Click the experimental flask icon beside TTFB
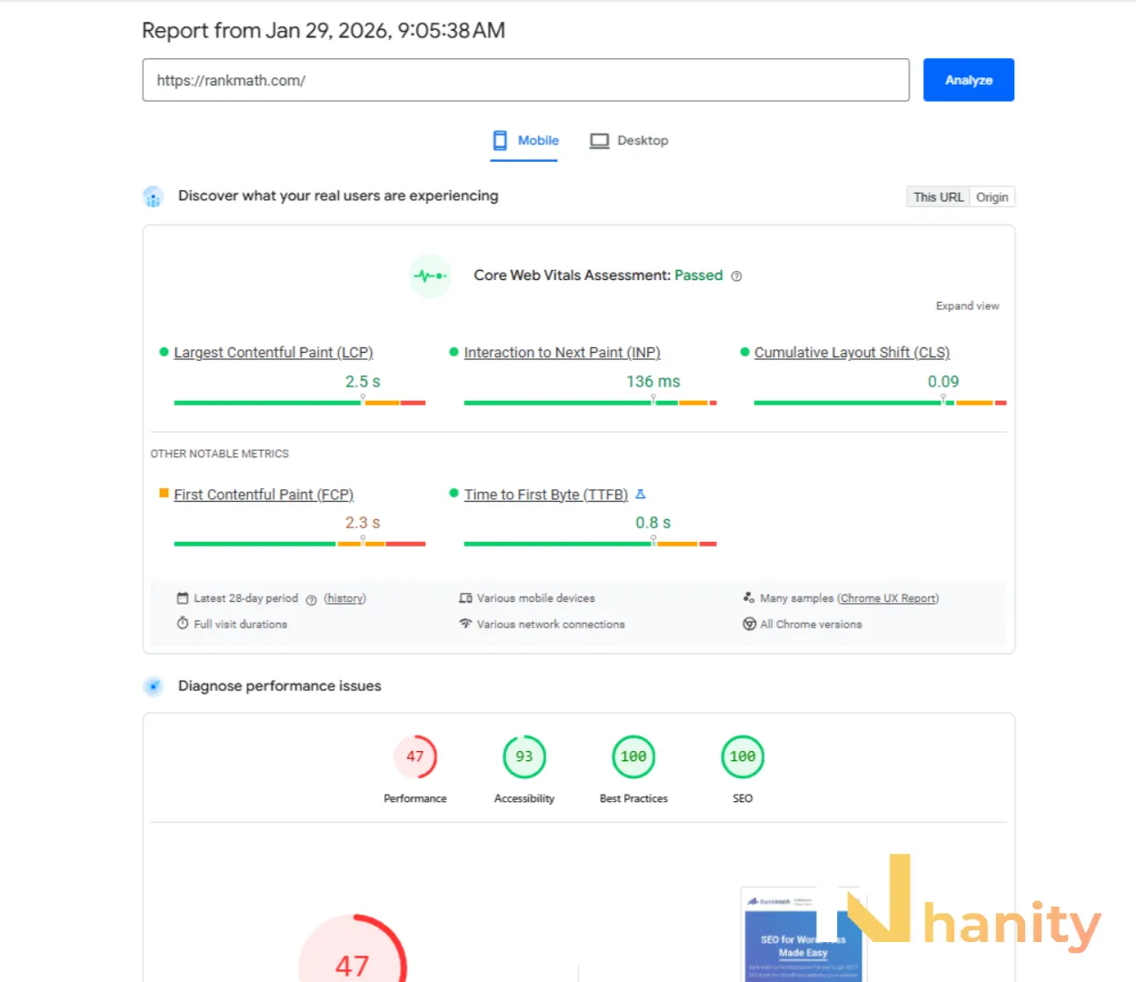 coord(641,494)
